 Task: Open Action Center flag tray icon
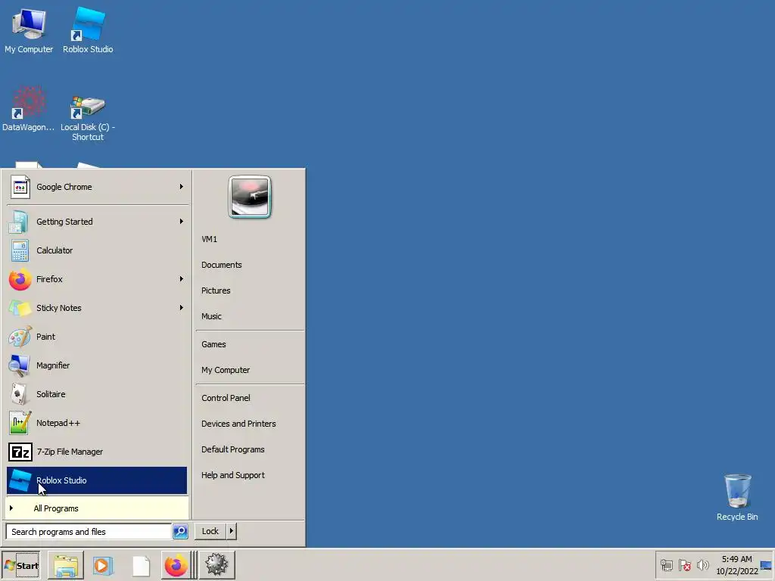[x=684, y=565]
